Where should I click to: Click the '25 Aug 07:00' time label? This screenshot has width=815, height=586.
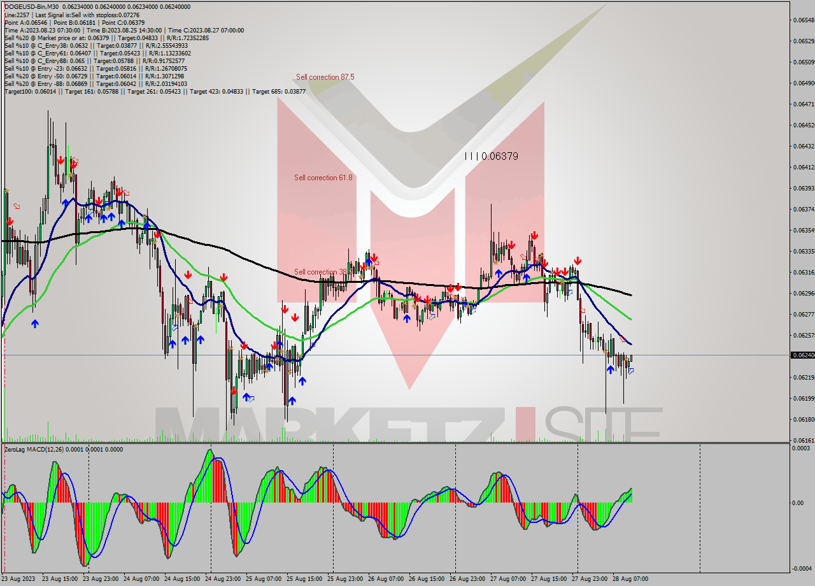pyautogui.click(x=264, y=579)
